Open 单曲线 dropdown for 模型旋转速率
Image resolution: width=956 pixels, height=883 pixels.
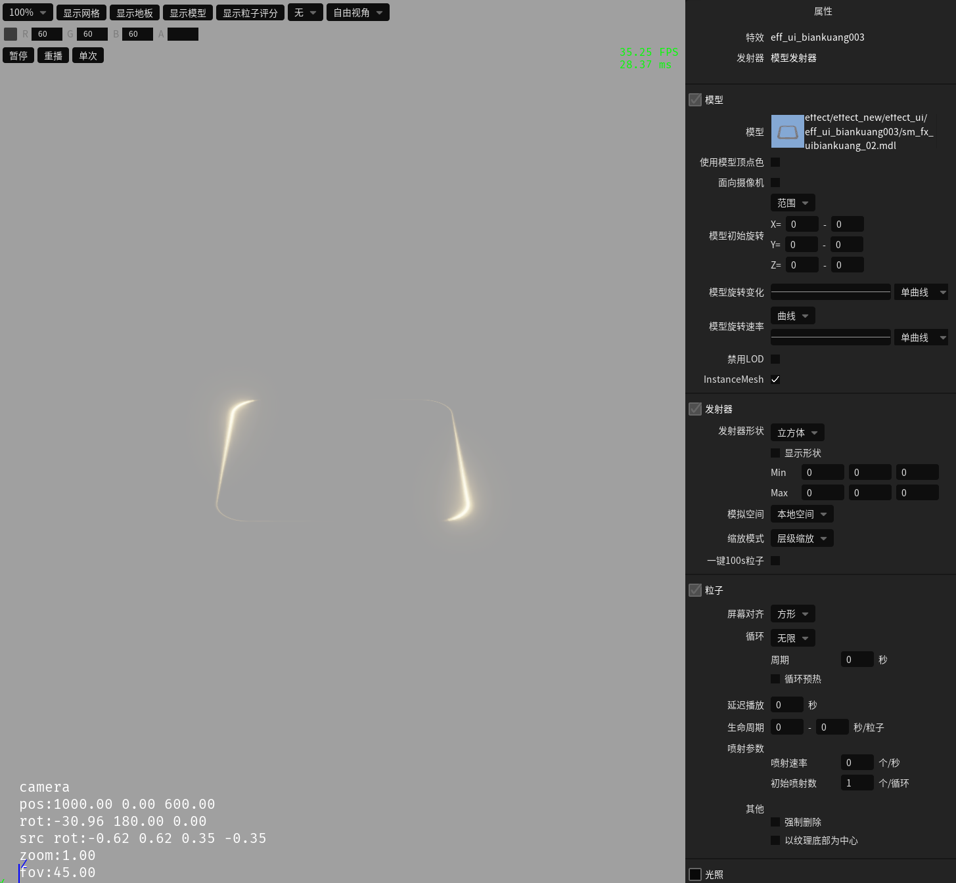[x=921, y=337]
